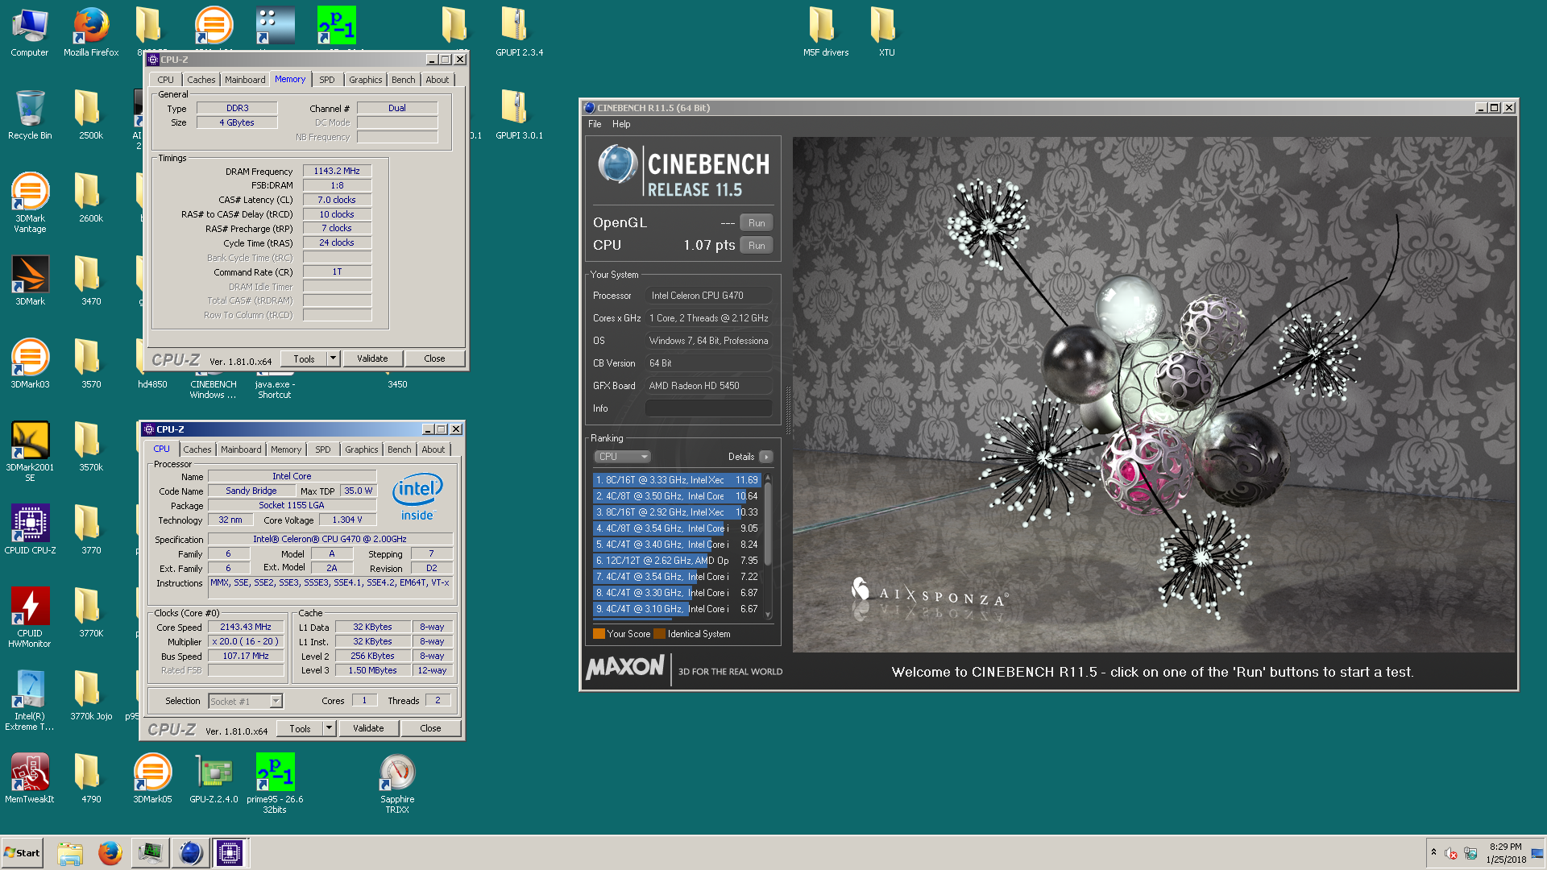The width and height of the screenshot is (1547, 870).
Task: Click Tools button in the CPU-tab CPU-Z window
Action: [x=300, y=728]
